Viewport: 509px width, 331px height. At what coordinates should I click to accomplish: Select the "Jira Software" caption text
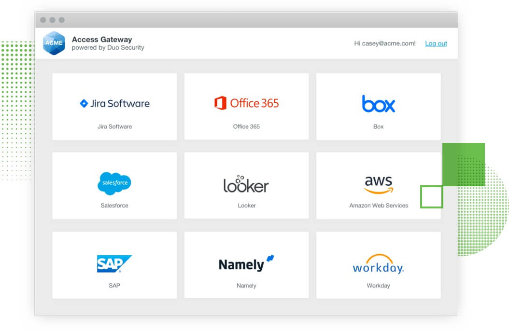(114, 126)
